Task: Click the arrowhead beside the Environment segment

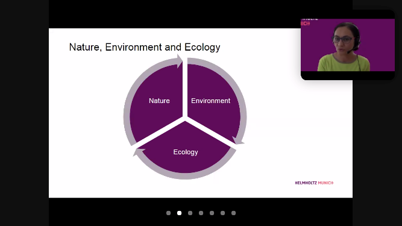Action: (x=238, y=140)
